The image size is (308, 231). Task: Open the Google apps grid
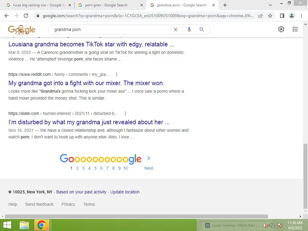[x=295, y=29]
